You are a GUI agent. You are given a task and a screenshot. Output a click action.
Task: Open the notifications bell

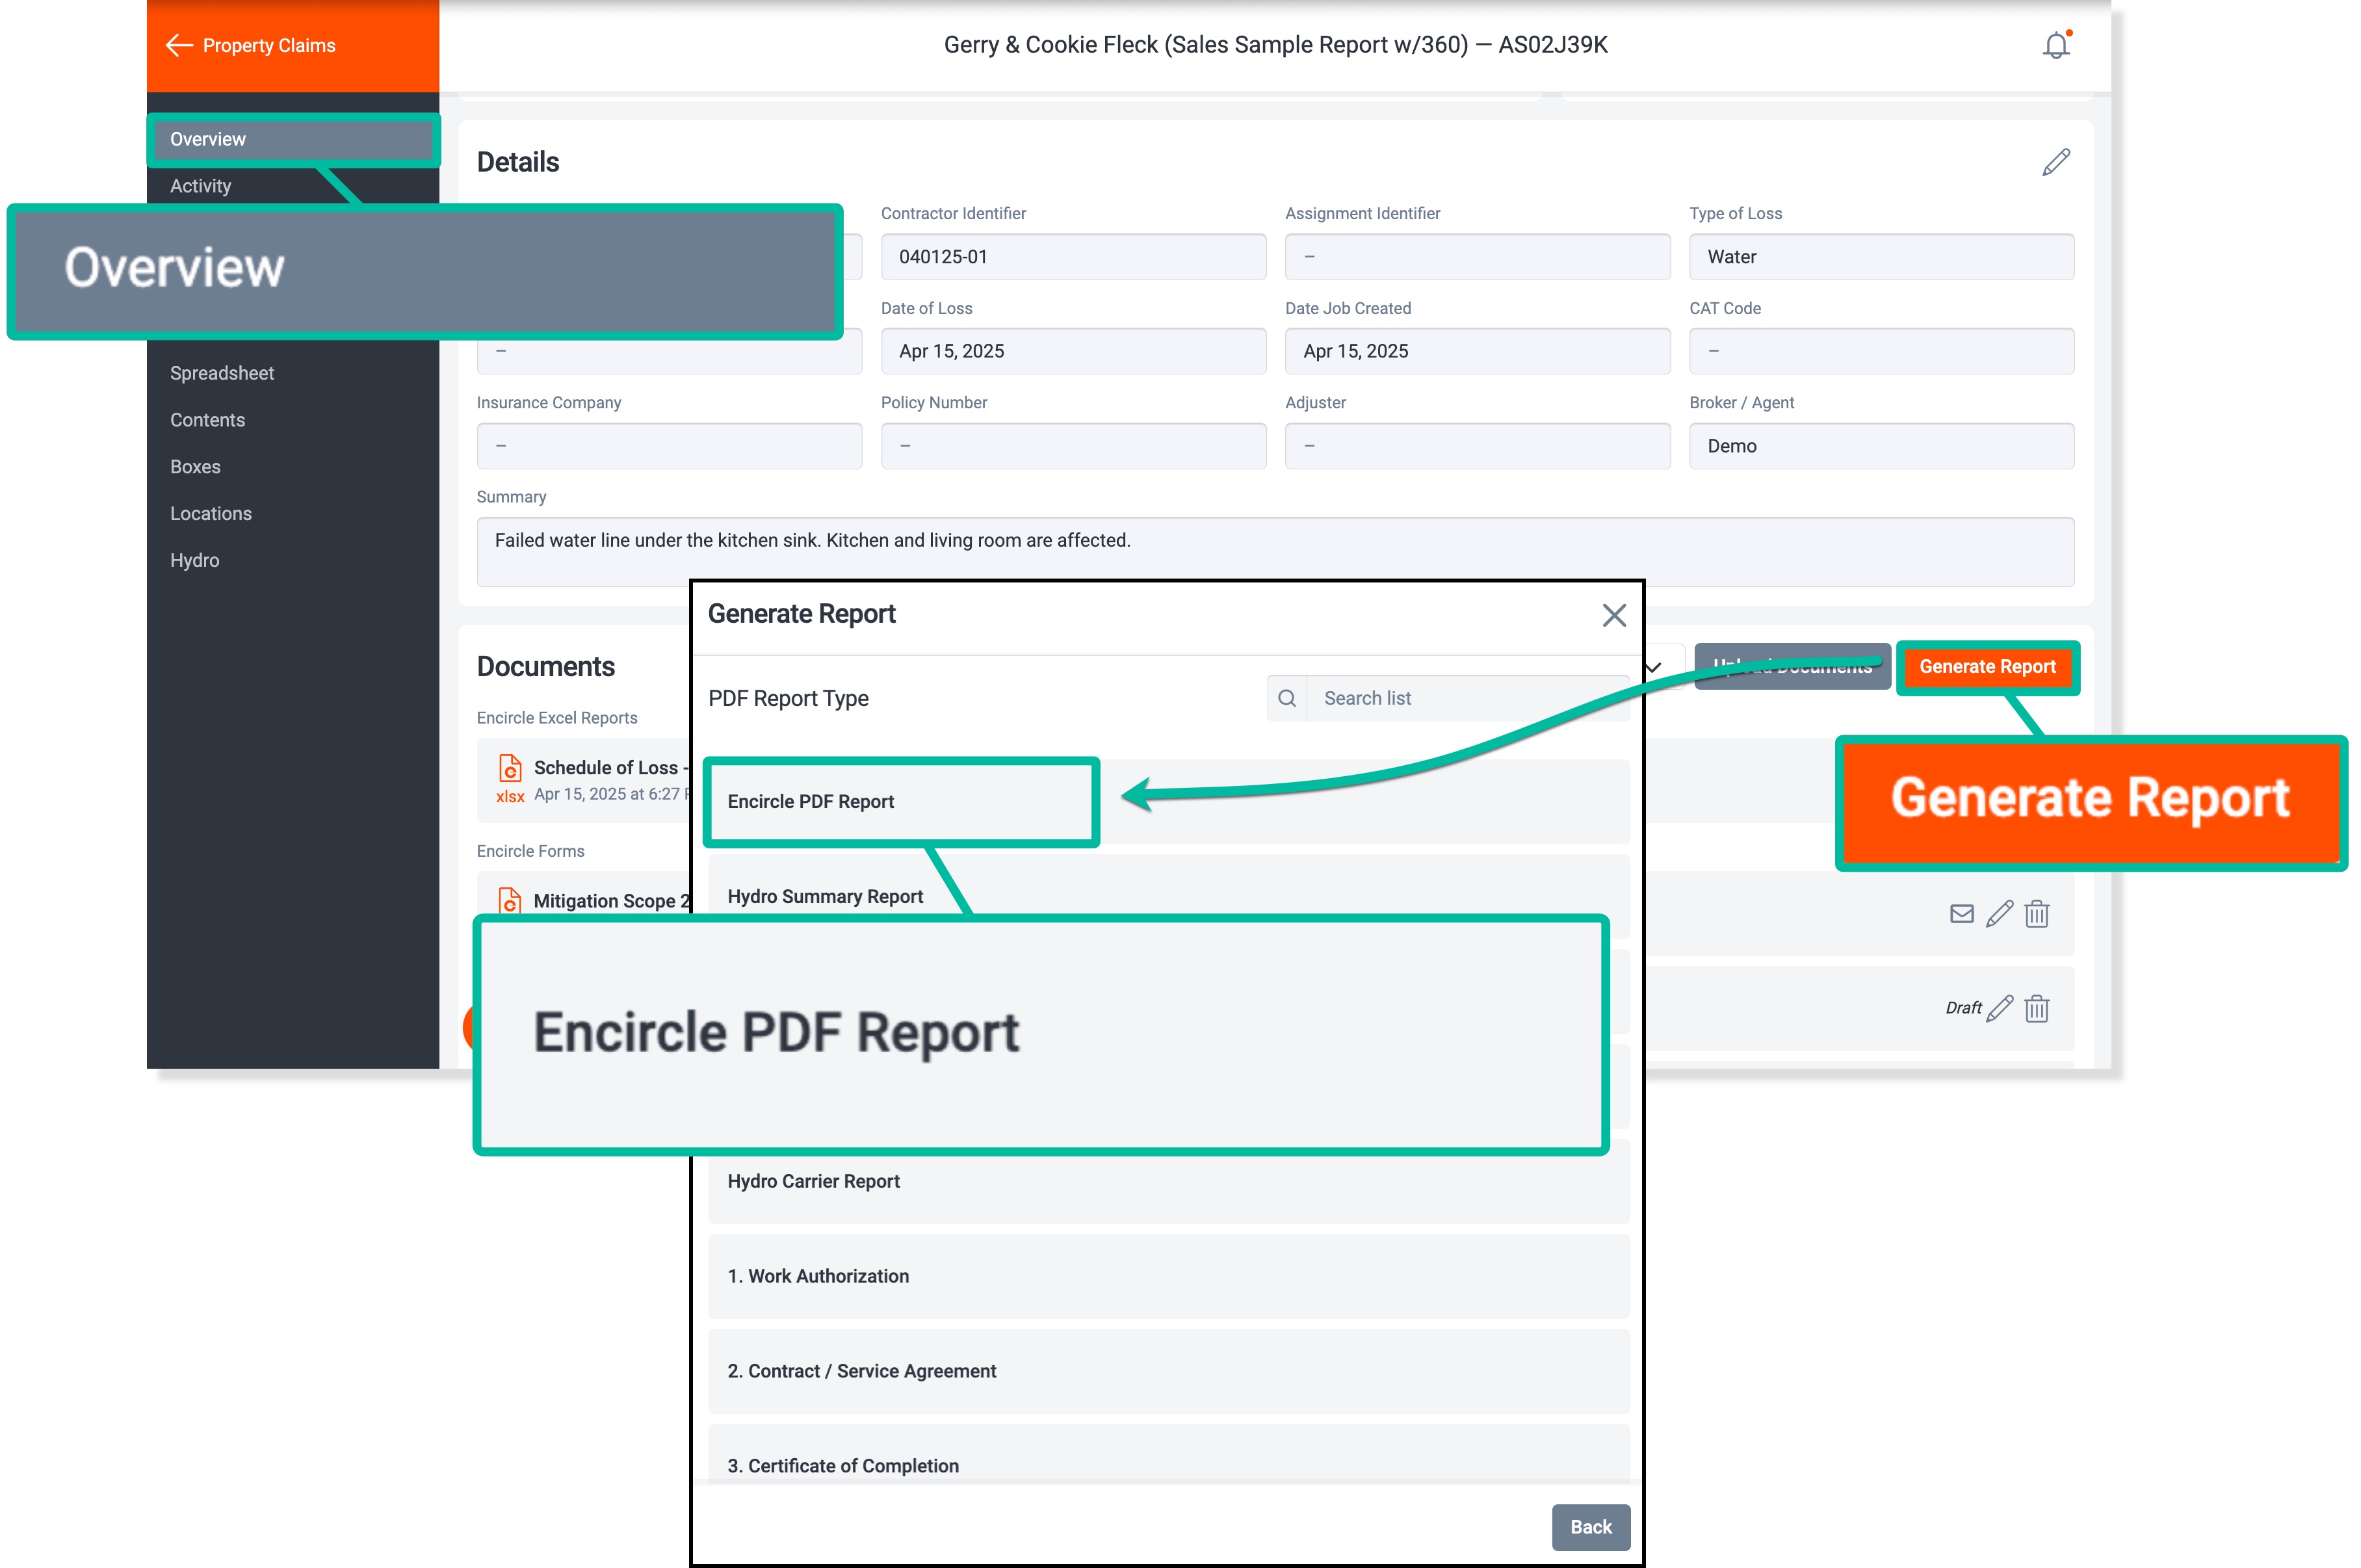2056,45
